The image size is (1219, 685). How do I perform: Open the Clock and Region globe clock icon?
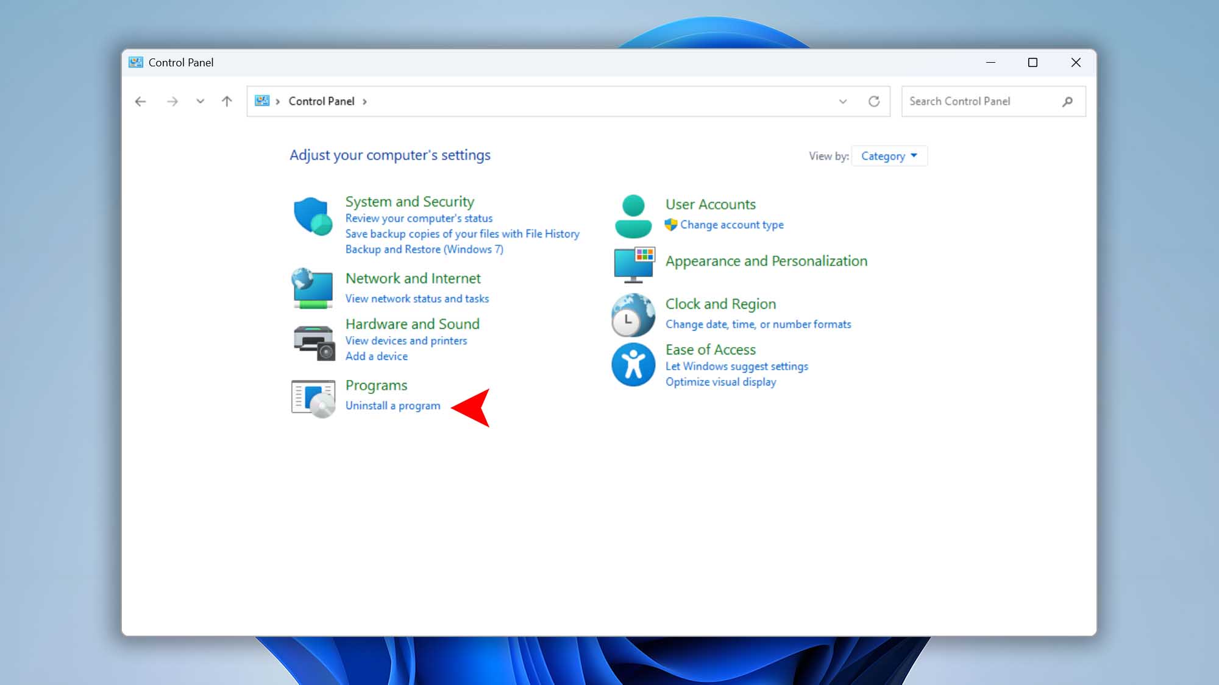(x=633, y=315)
